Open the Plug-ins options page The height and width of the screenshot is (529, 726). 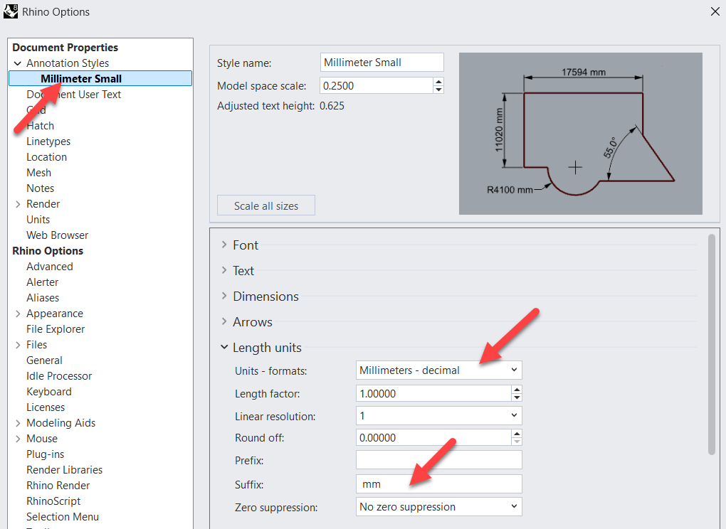click(45, 454)
